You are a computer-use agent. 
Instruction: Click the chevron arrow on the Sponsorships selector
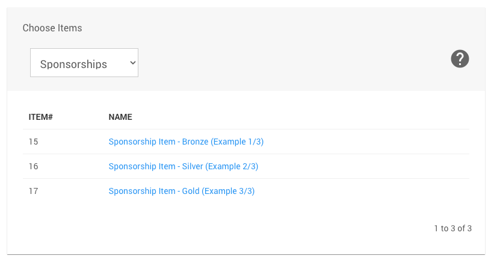click(x=132, y=63)
